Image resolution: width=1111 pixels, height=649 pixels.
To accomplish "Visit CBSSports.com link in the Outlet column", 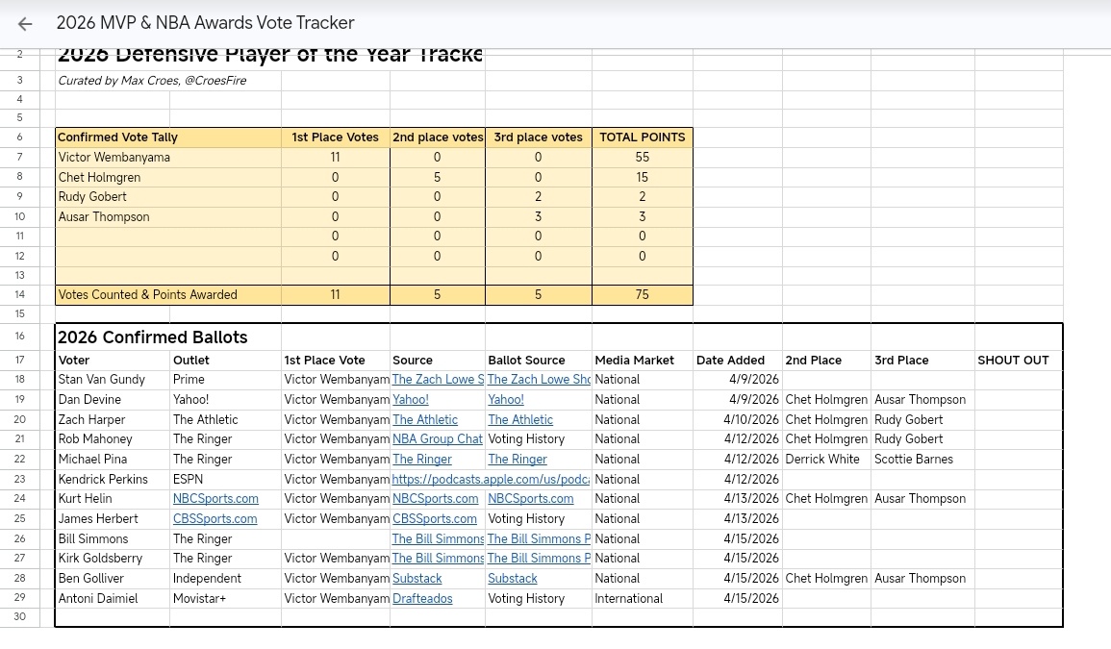I will pos(215,519).
